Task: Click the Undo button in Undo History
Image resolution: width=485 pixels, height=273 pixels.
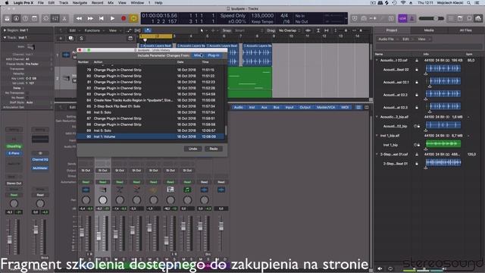Action: 192,149
